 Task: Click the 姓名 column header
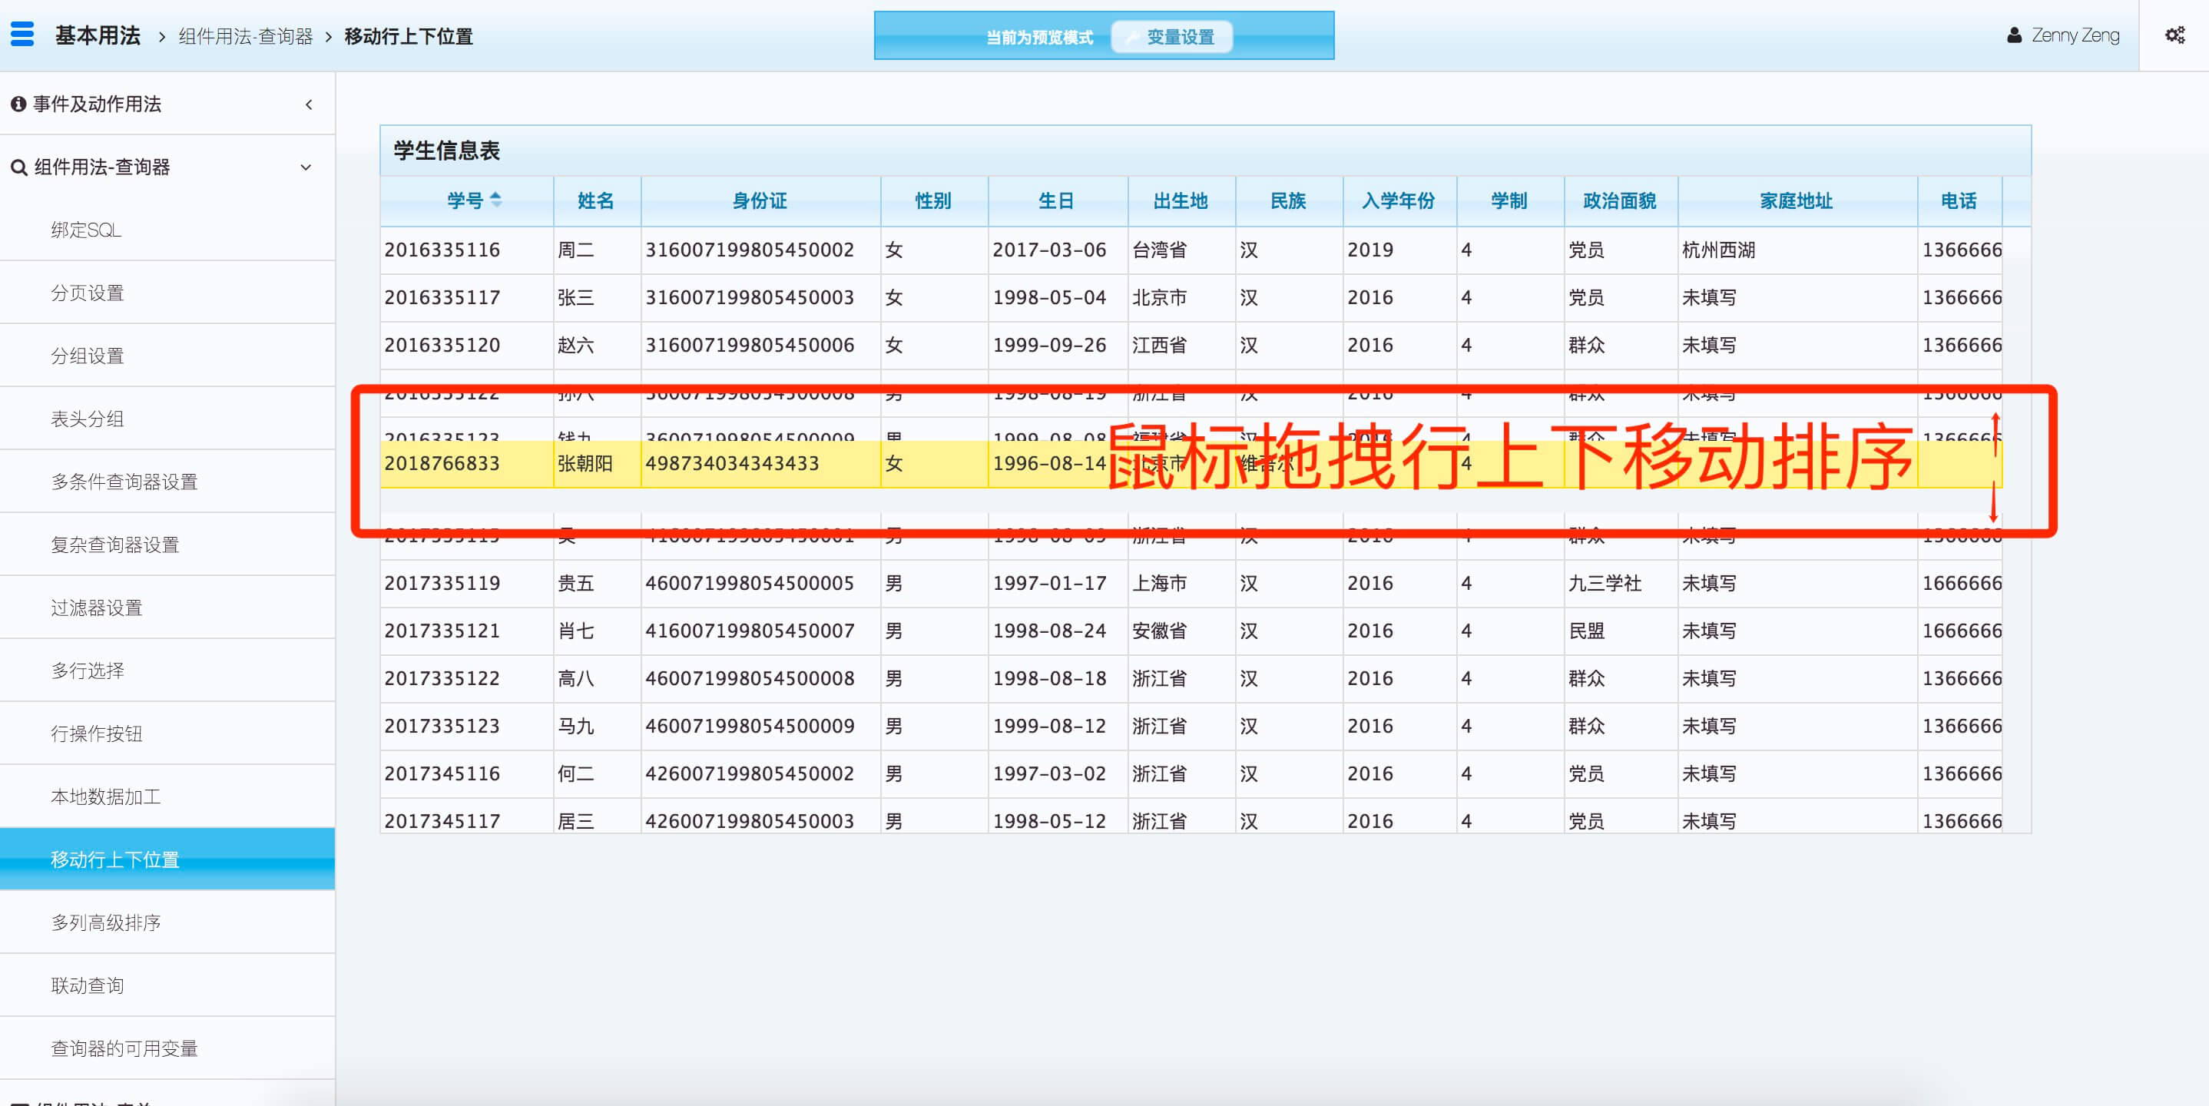596,200
